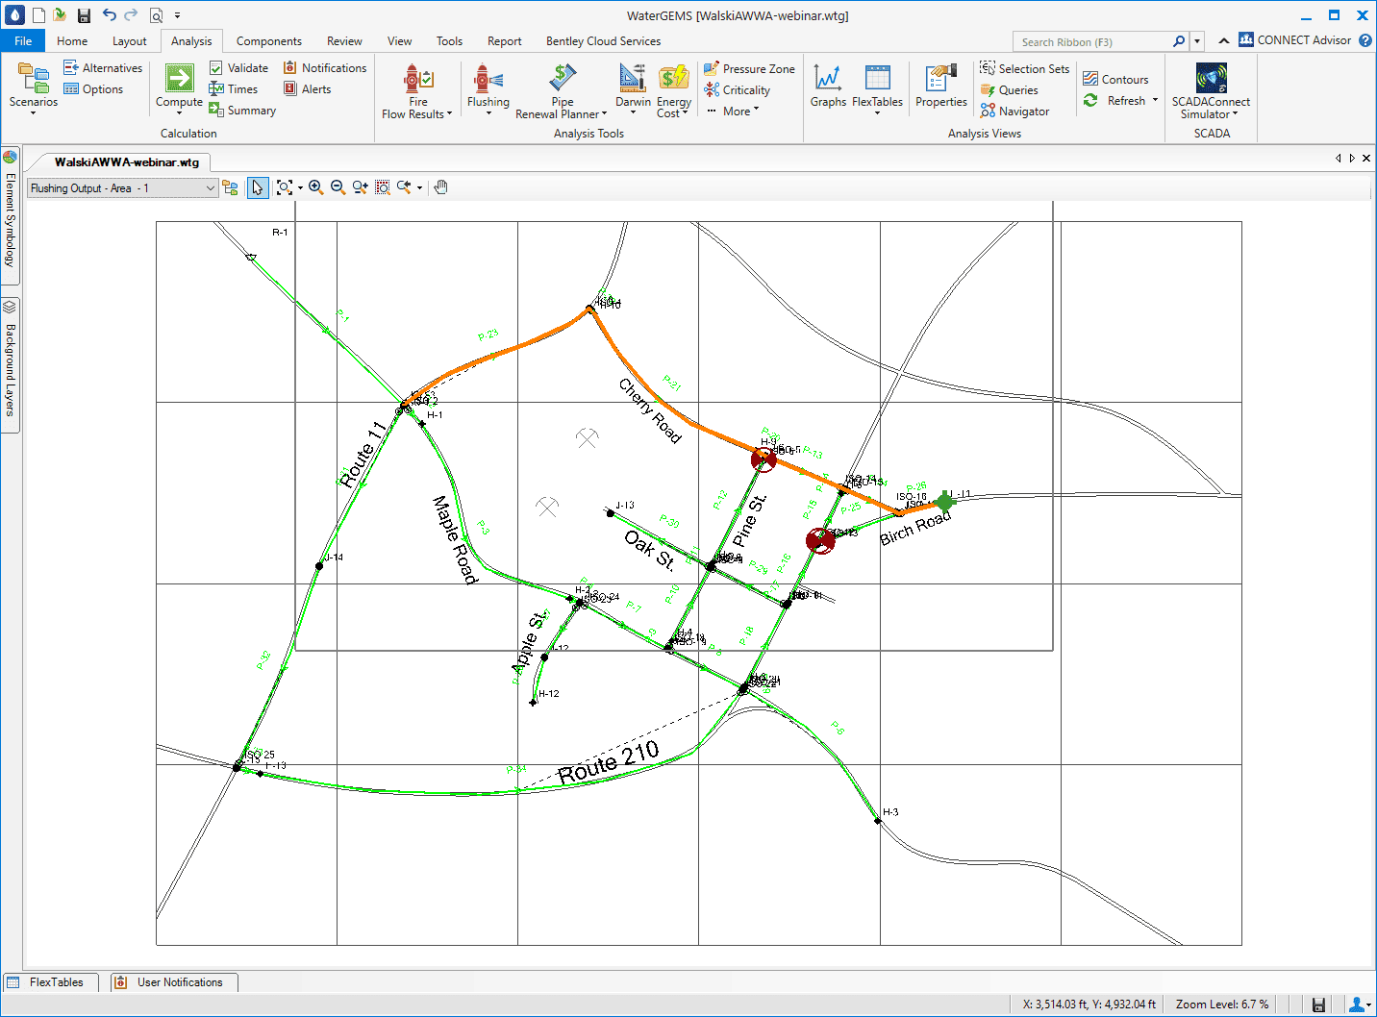The height and width of the screenshot is (1017, 1377).
Task: Open Energy Cost analysis
Action: tap(674, 90)
